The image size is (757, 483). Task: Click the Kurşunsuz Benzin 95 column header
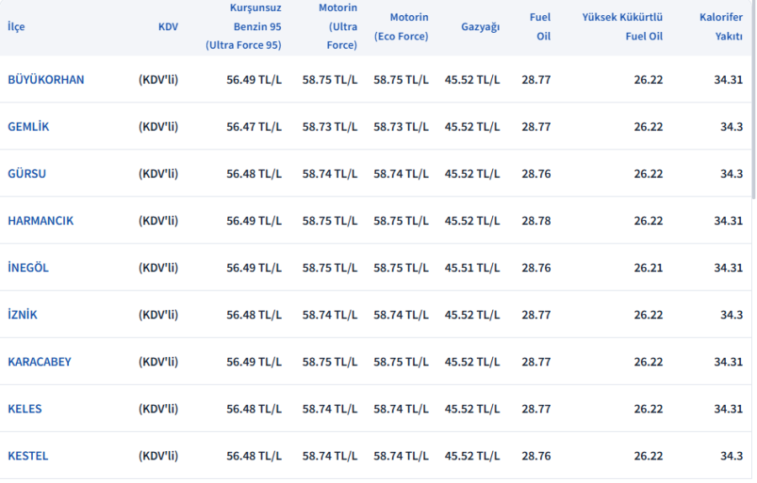click(244, 27)
